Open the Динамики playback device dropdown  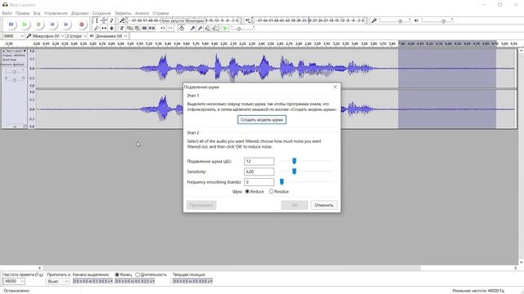tap(111, 36)
